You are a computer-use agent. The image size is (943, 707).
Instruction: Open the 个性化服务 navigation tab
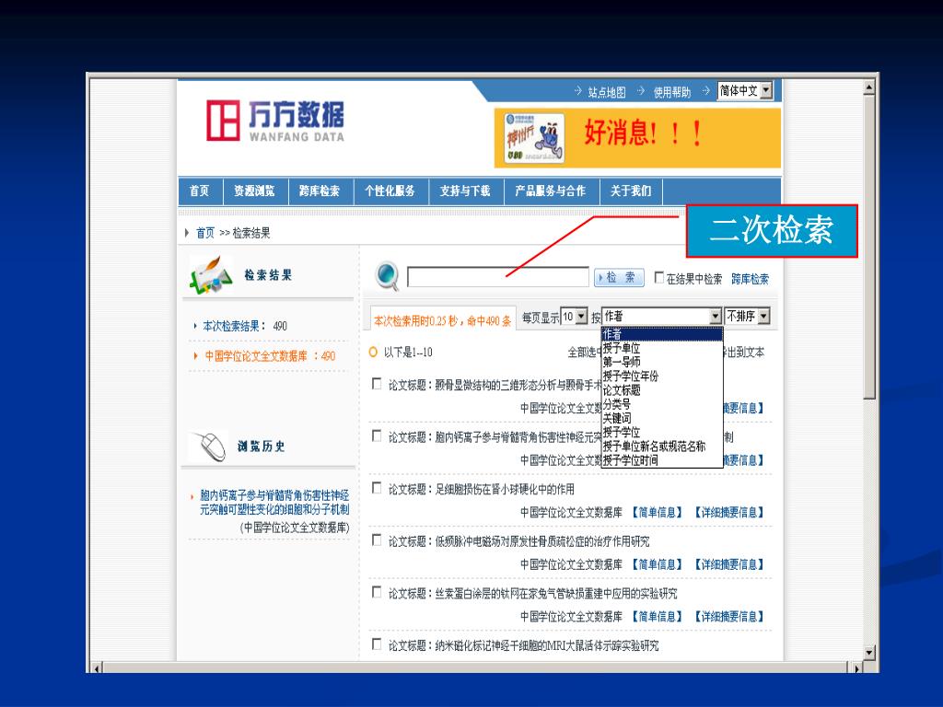390,191
